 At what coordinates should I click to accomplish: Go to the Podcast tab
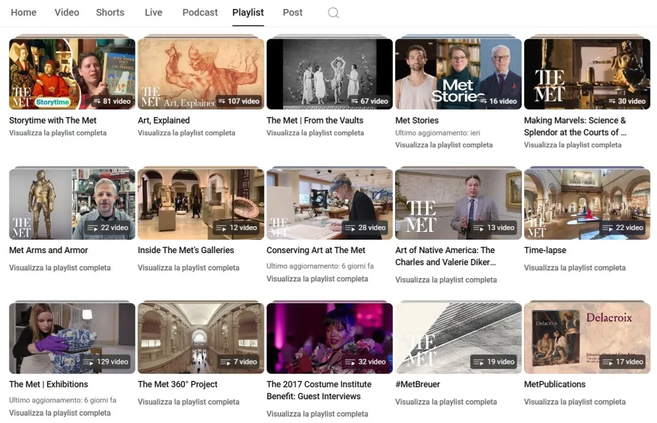click(x=200, y=12)
